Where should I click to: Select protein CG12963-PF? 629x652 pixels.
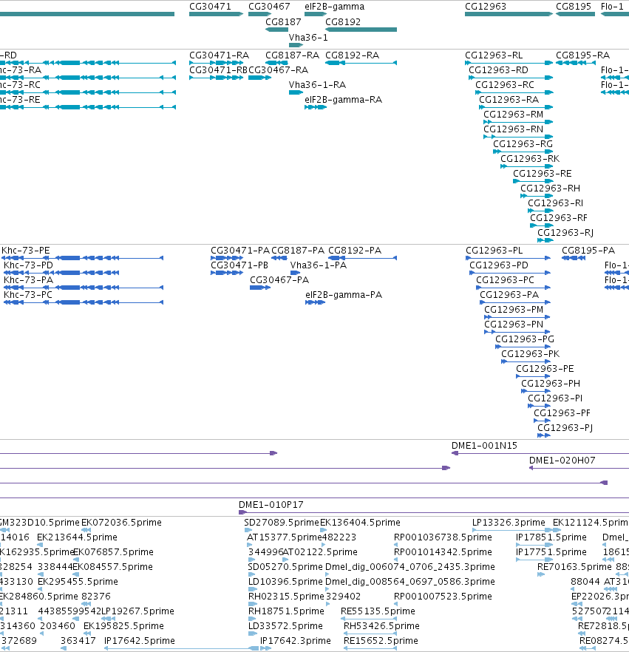(562, 413)
